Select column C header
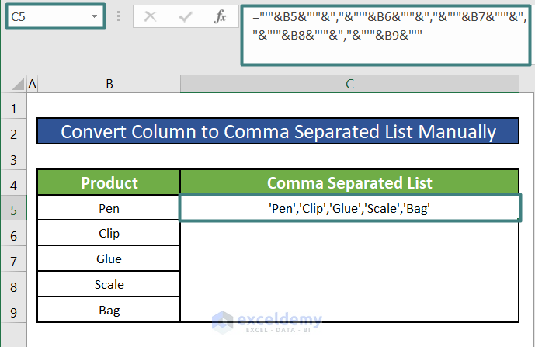 click(349, 84)
